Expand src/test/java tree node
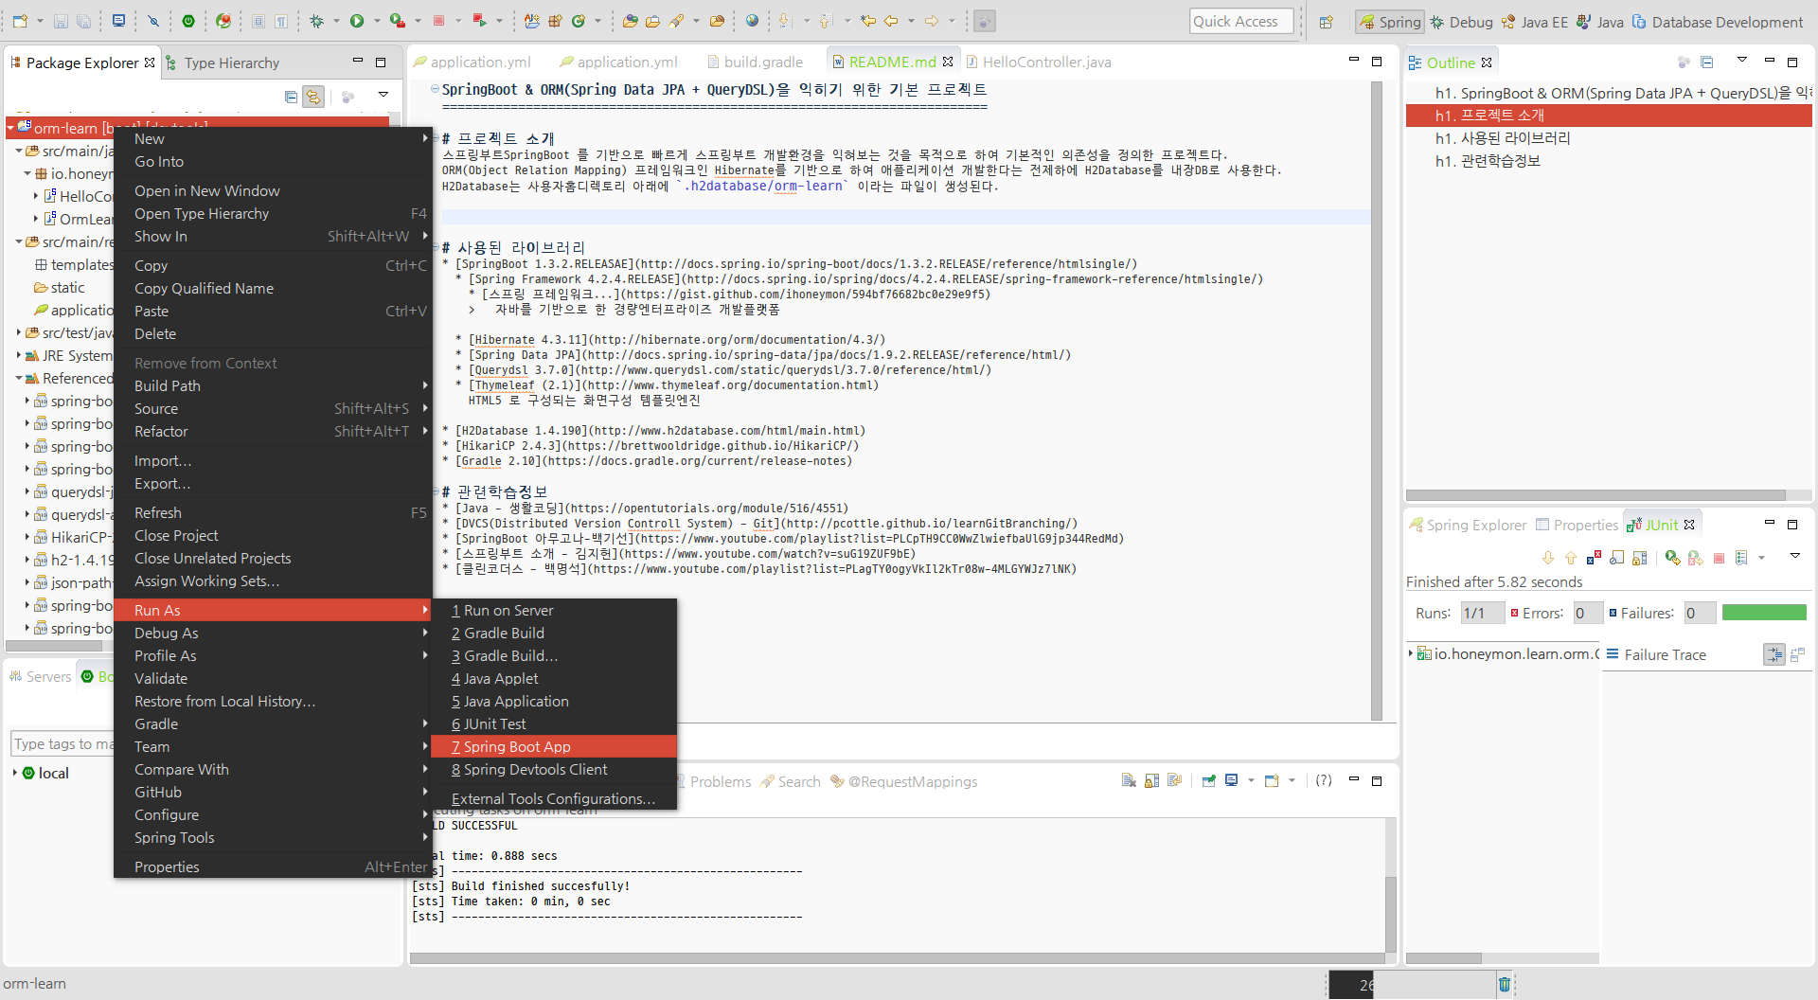 tap(19, 332)
